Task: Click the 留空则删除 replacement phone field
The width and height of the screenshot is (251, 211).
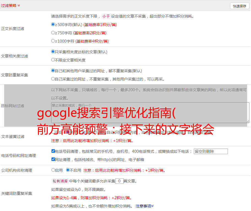Action: click(211, 151)
